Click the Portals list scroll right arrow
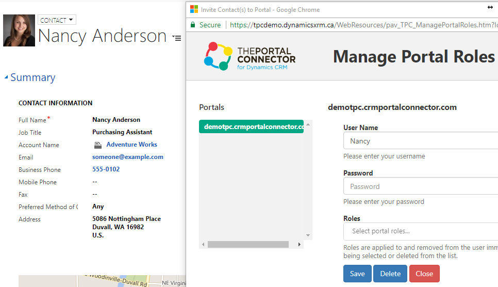The width and height of the screenshot is (498, 287). tap(299, 244)
